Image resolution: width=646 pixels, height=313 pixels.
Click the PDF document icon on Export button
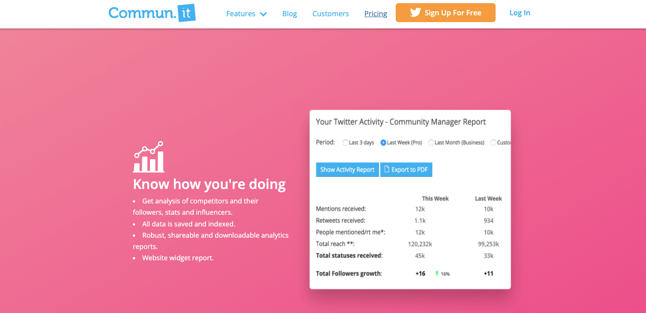coord(387,170)
